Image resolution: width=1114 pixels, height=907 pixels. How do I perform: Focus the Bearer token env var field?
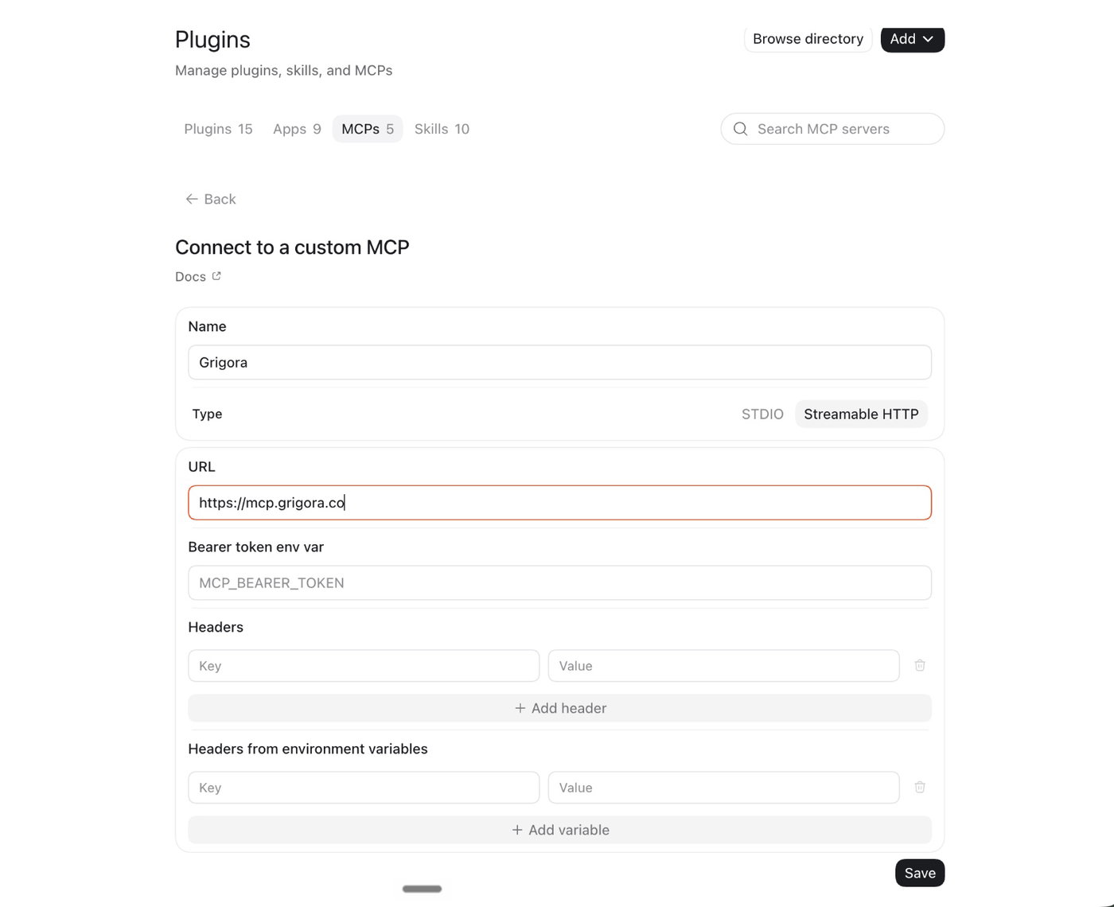pos(559,583)
